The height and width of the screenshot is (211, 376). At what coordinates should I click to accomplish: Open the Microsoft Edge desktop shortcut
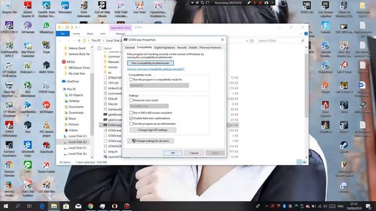pos(28,148)
